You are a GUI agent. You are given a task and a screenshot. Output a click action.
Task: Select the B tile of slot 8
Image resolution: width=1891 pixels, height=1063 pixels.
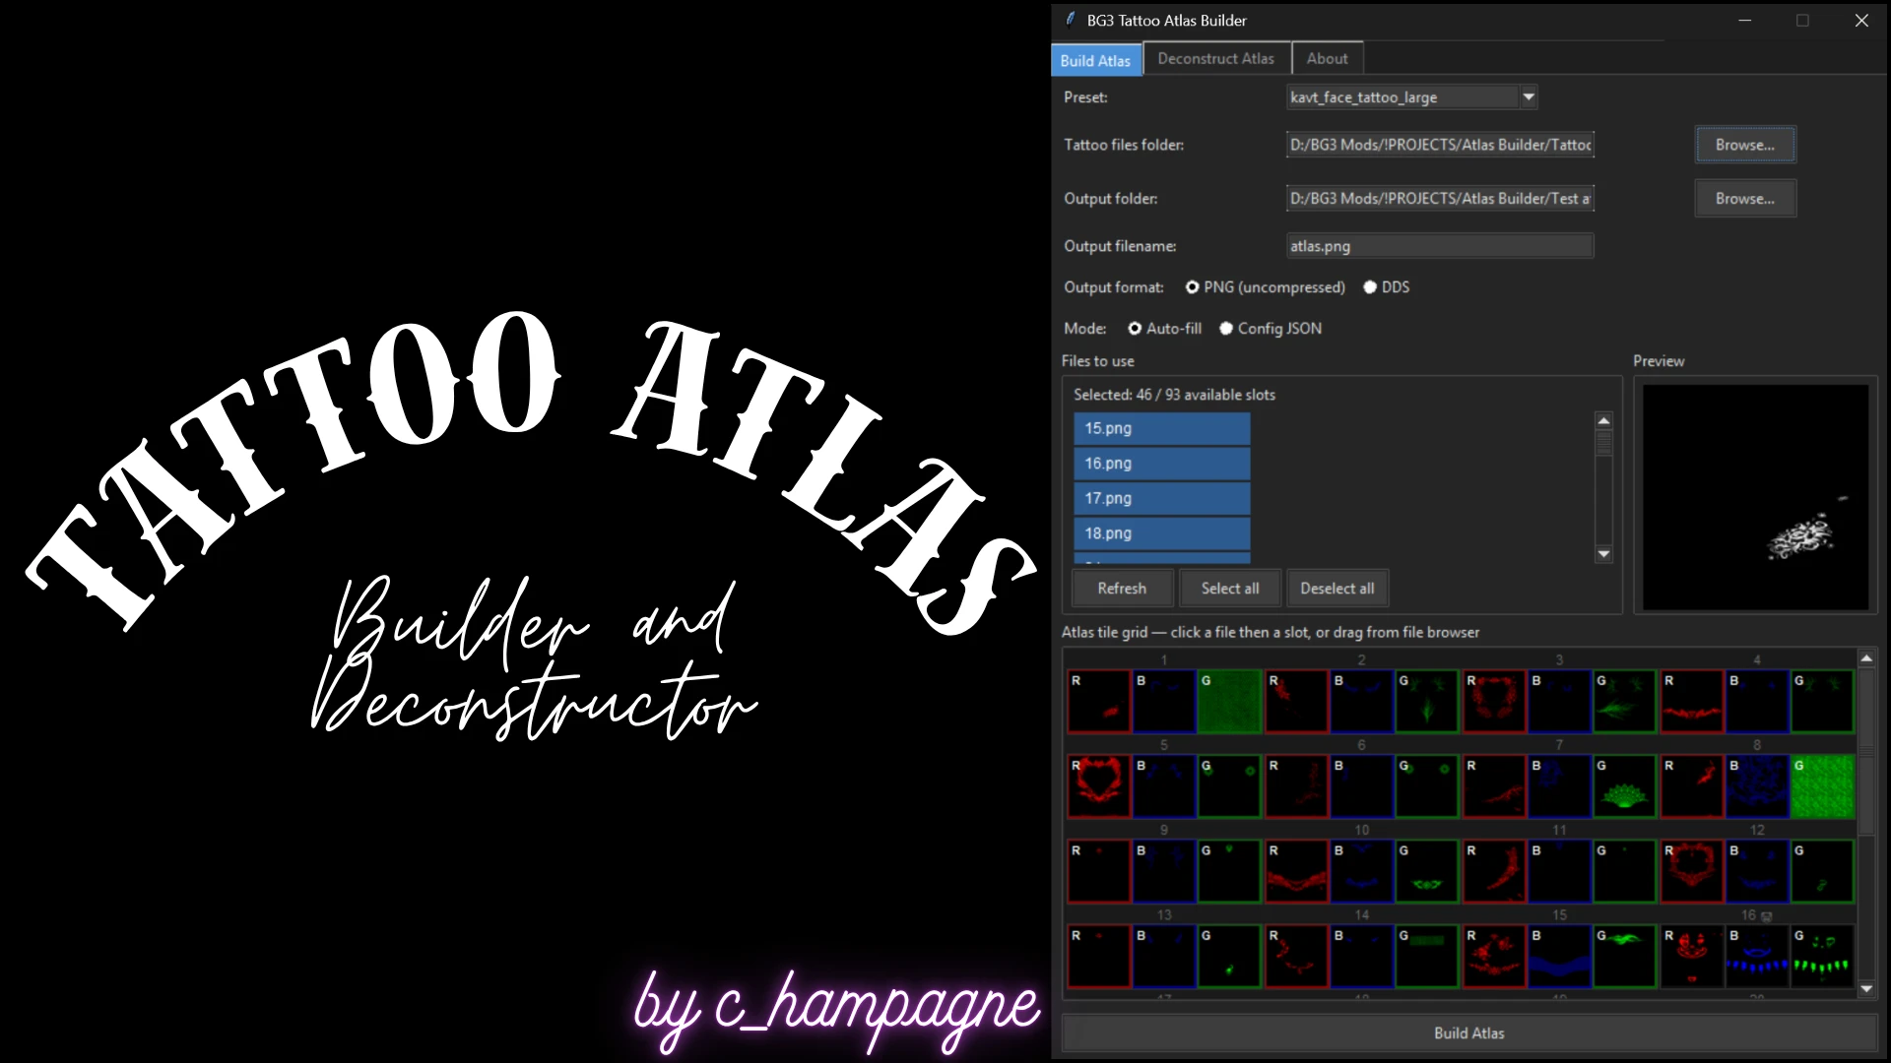(x=1757, y=786)
